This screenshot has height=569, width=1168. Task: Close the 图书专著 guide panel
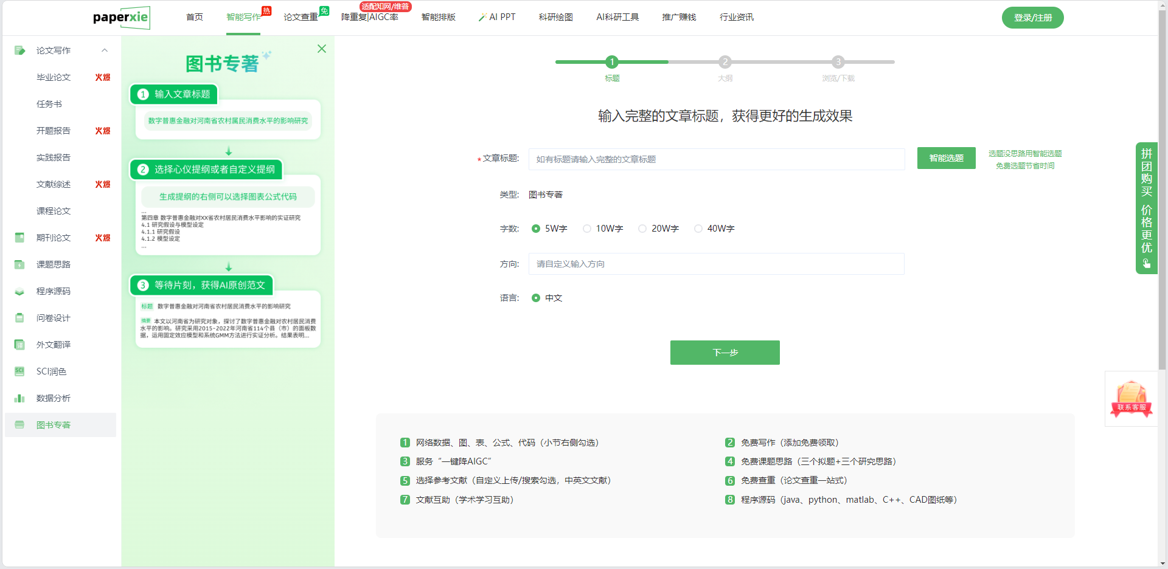pos(322,49)
